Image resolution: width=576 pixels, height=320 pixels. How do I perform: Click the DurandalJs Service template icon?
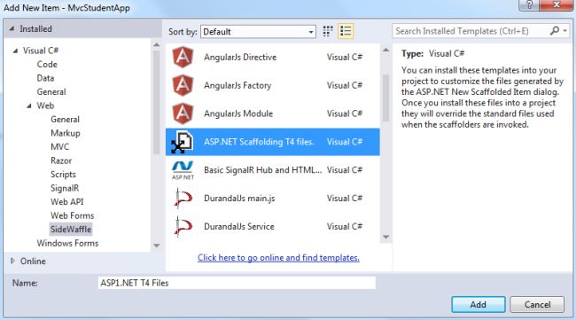click(x=183, y=226)
